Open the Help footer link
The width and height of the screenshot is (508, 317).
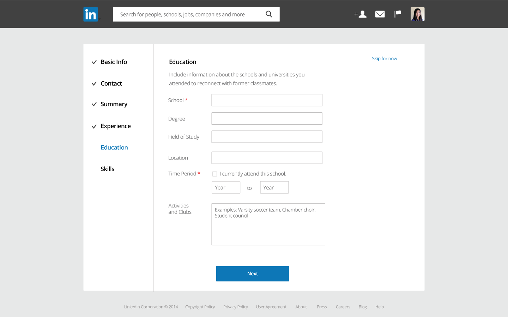coord(380,307)
